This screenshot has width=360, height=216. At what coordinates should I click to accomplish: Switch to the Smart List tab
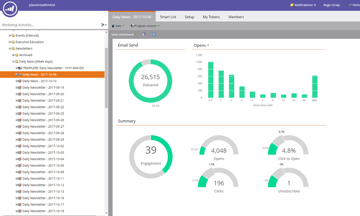click(168, 17)
